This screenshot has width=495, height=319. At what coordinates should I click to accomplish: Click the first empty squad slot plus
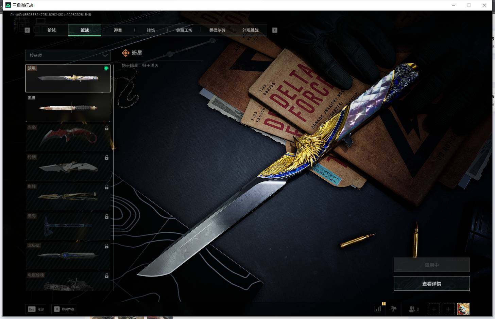pyautogui.click(x=434, y=309)
